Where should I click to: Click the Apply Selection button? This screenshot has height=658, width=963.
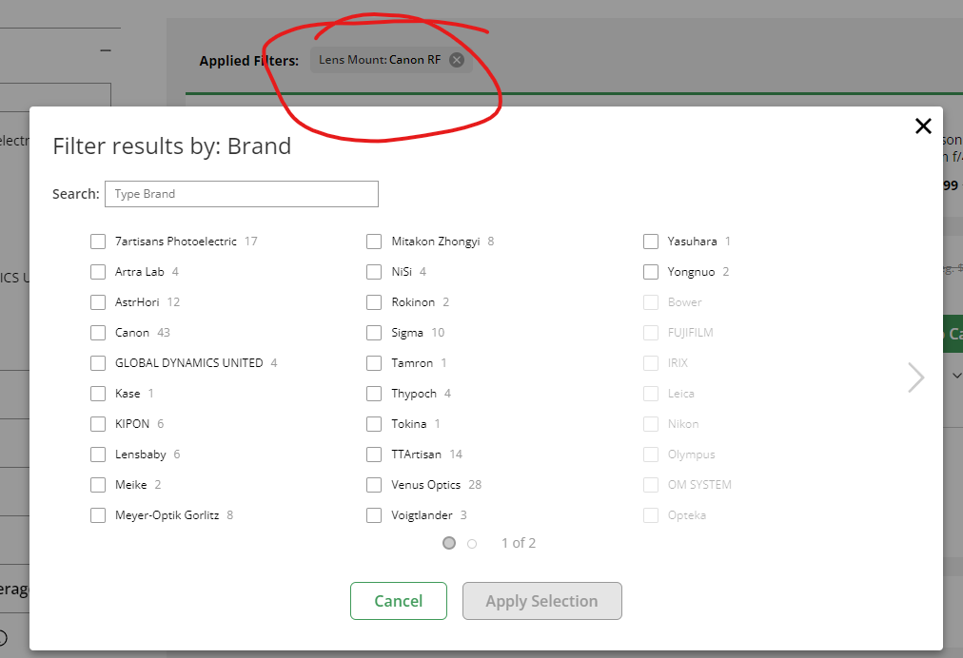[542, 601]
